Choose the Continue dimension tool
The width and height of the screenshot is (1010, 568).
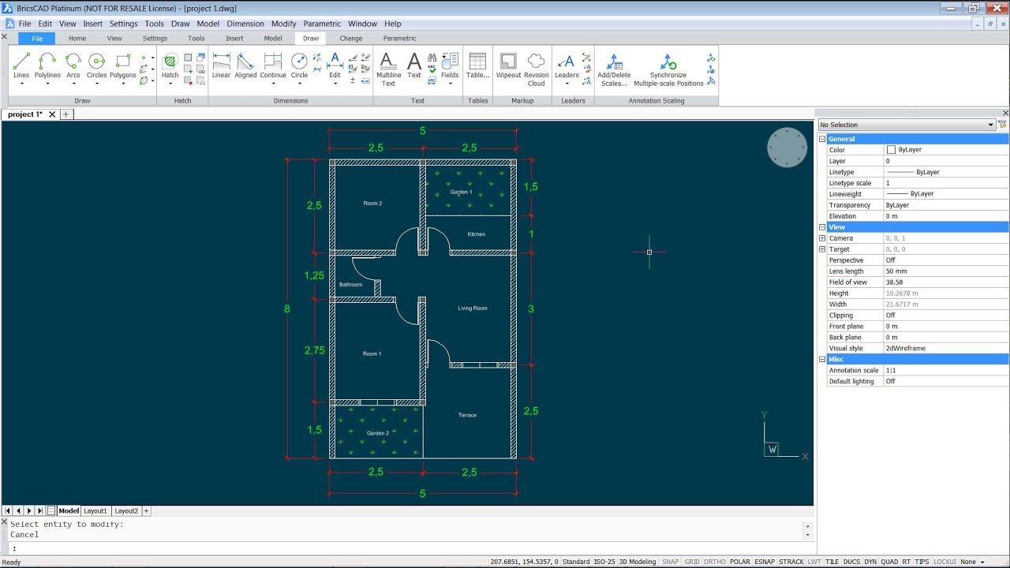273,66
